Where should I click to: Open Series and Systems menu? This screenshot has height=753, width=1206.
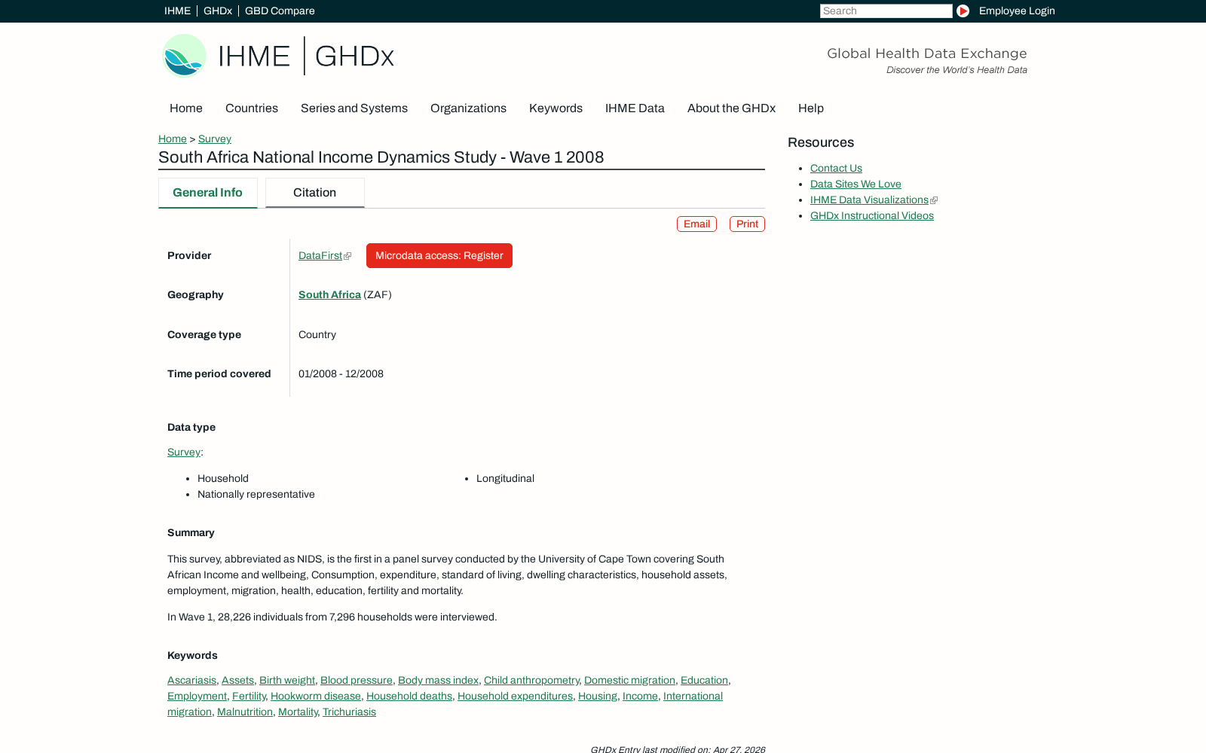(354, 108)
